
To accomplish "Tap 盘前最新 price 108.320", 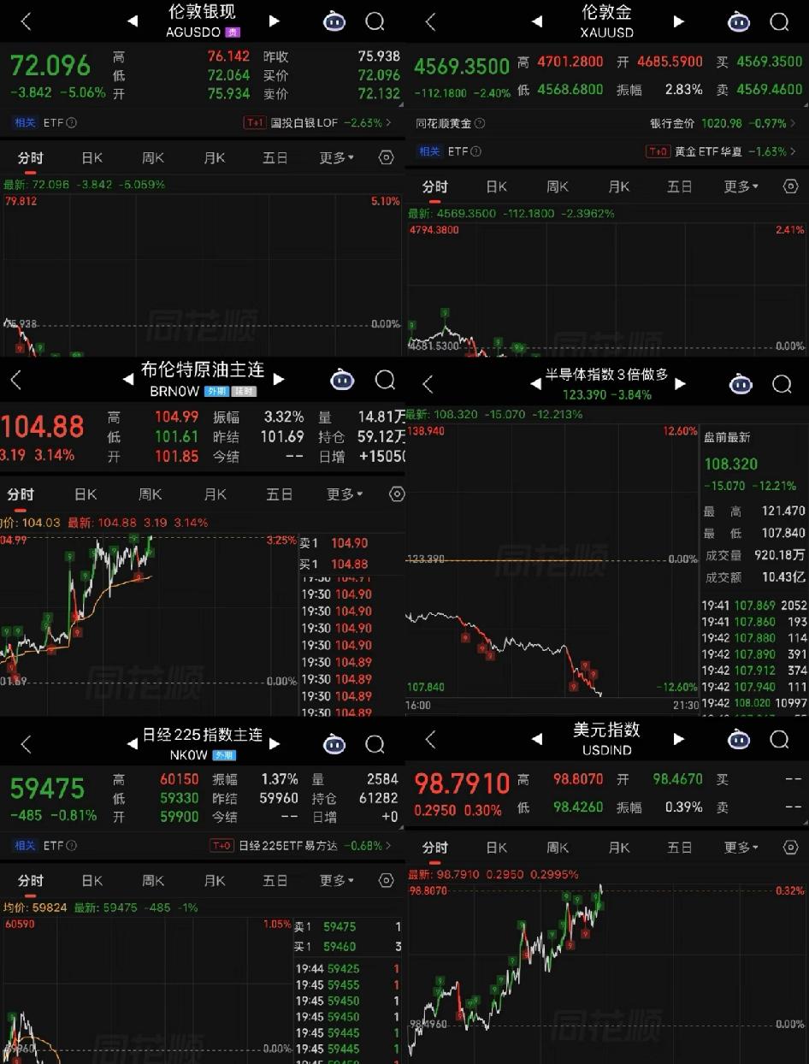I will click(x=729, y=464).
